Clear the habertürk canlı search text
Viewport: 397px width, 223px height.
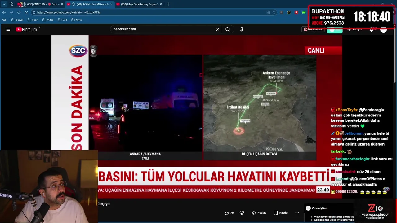click(218, 29)
